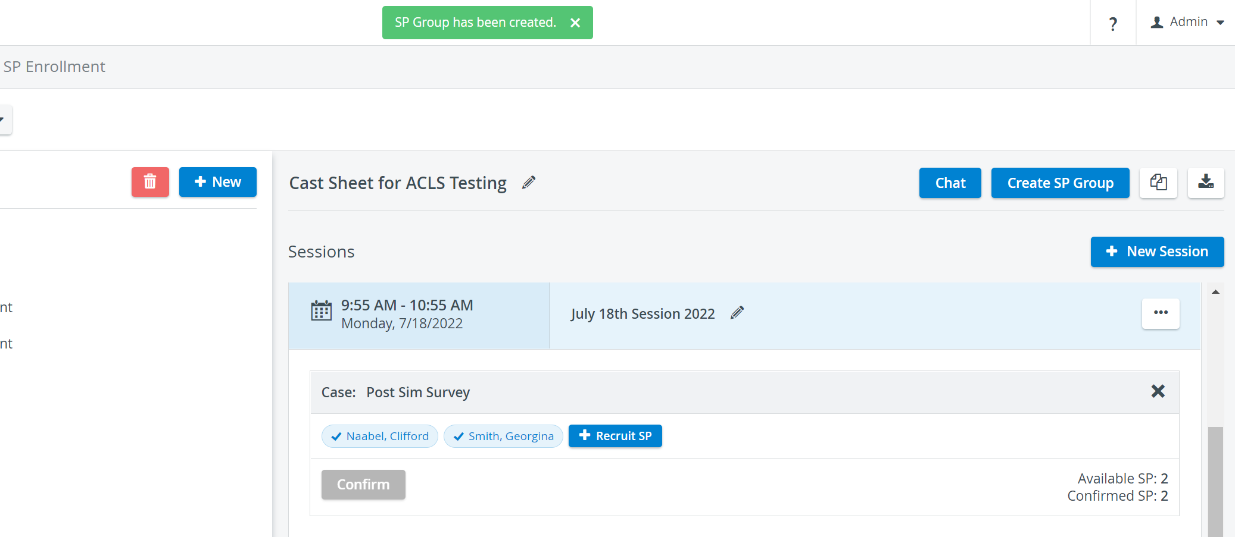This screenshot has width=1235, height=537.
Task: Click the copy cast sheet icon
Action: tap(1158, 183)
